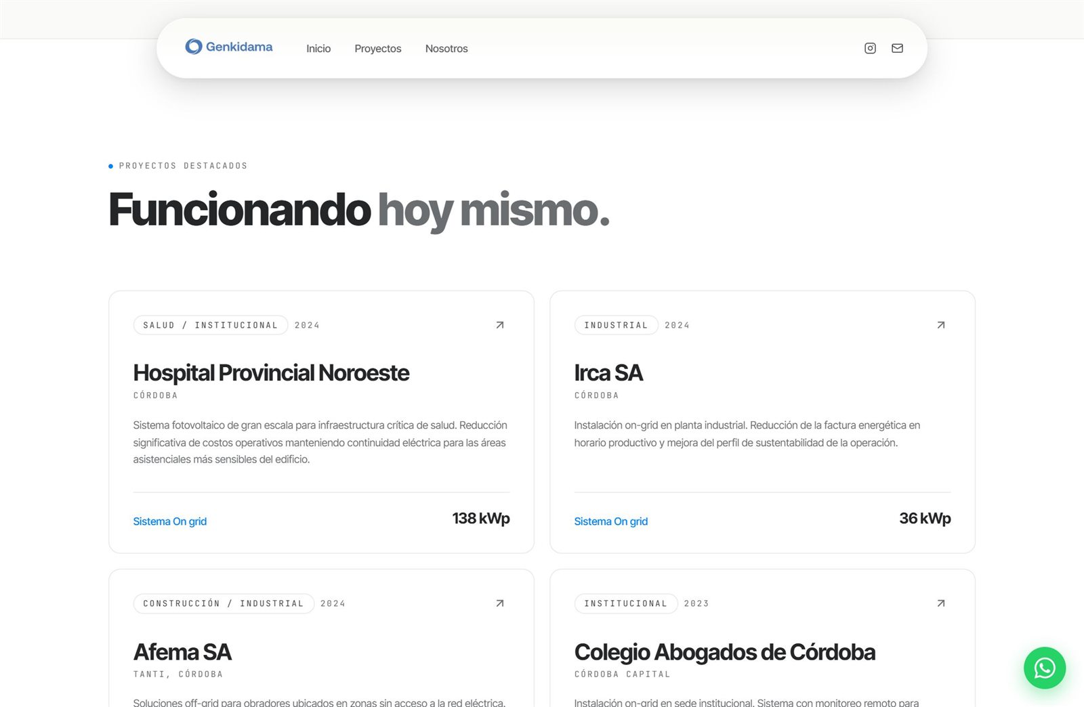Screen dimensions: 1084x707
Task: Open Hospital Provincial Noroeste arrow icon
Action: [500, 325]
